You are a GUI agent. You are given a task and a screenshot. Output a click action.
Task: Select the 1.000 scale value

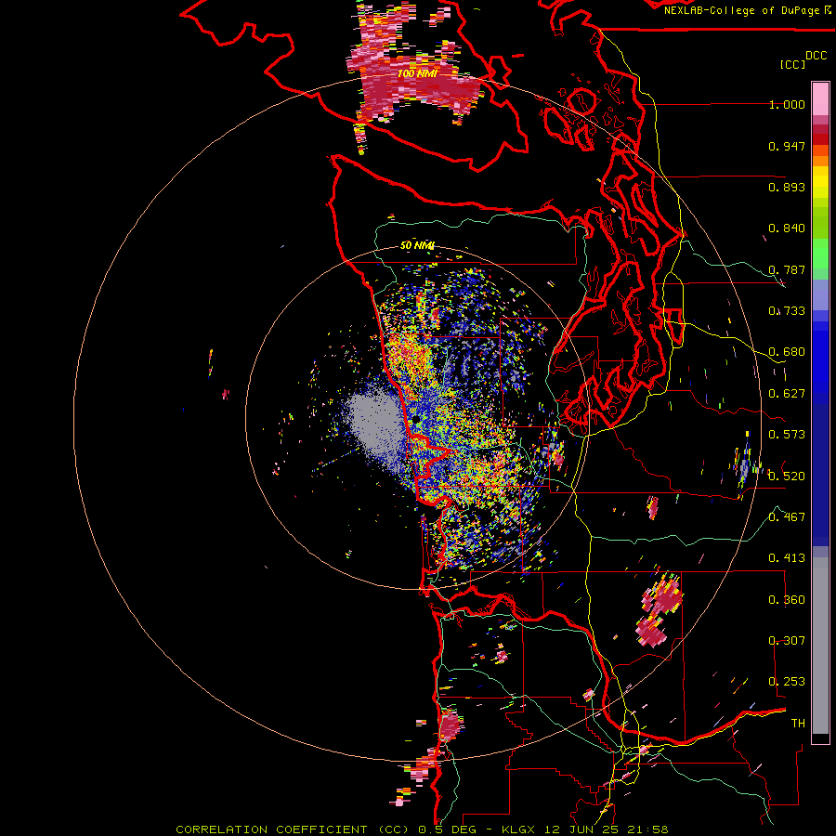point(787,104)
